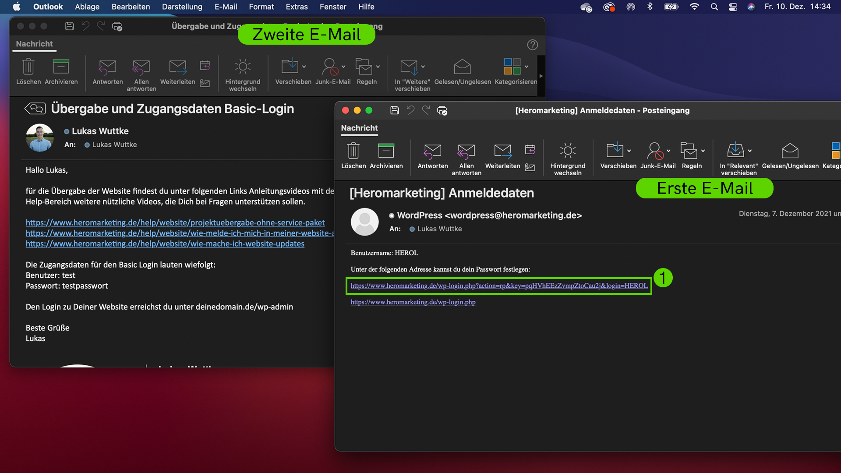The image size is (841, 473).
Task: Expand Regeln dropdown arrow in back window
Action: (x=378, y=67)
